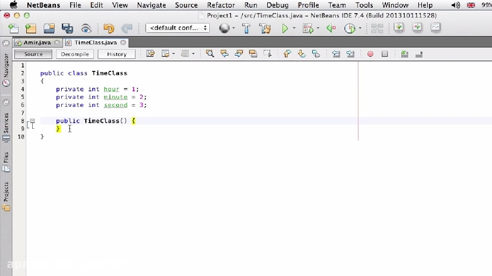Create a new file with toolbar icon
The image size is (492, 276).
pos(13,28)
